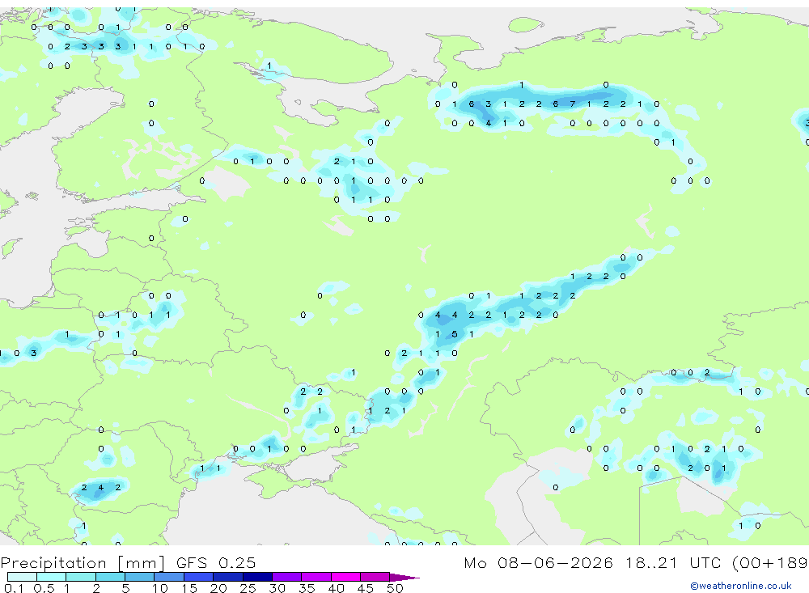This screenshot has width=809, height=593.
Task: Pick the blue swatch between 10 and 15
Action: point(169,577)
